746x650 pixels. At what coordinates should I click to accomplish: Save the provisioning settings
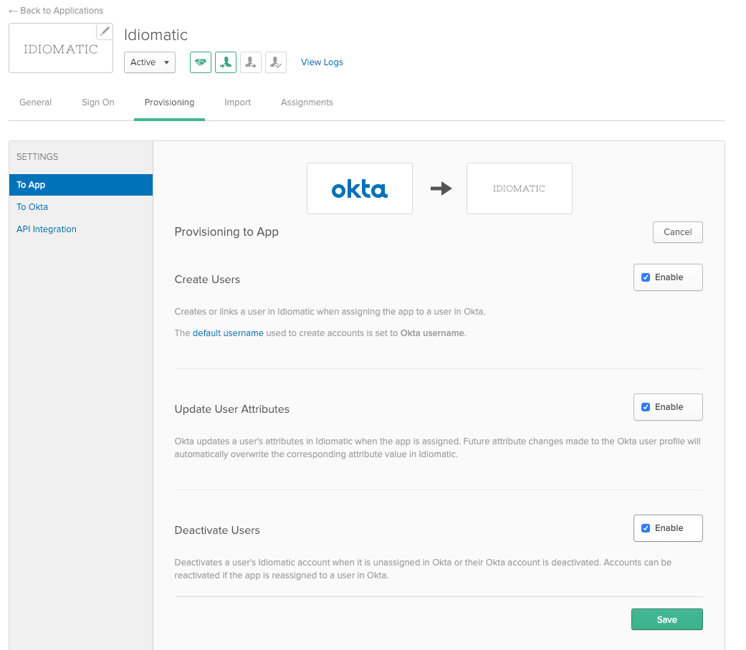667,620
